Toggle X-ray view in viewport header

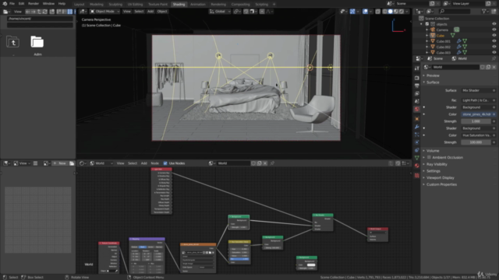[377, 12]
